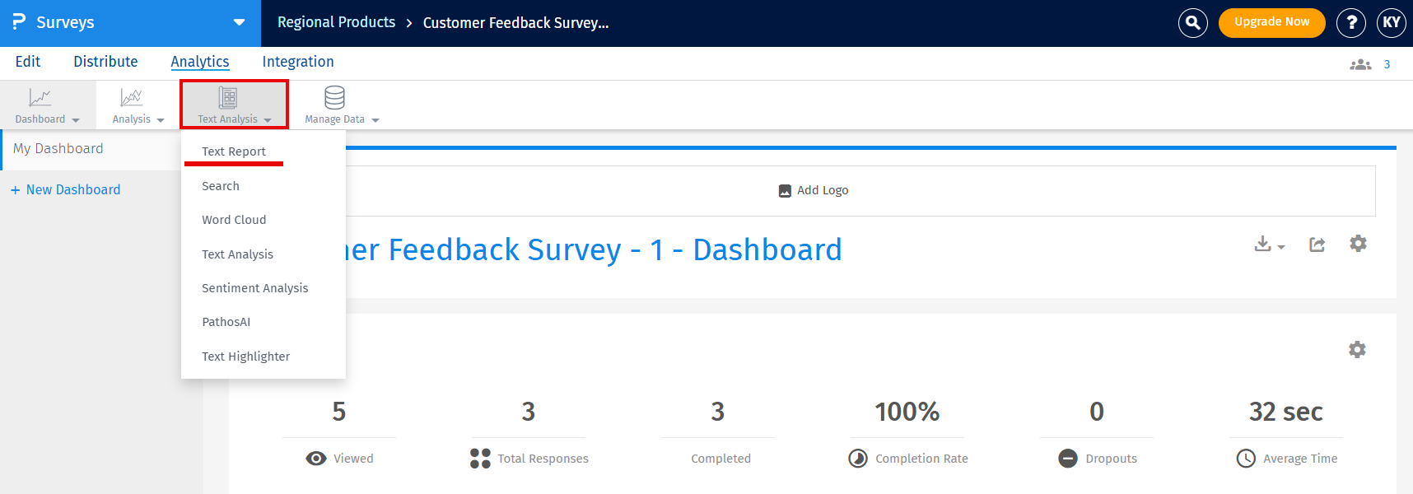Click the Viewed eye icon
The image size is (1413, 494).
coord(316,459)
